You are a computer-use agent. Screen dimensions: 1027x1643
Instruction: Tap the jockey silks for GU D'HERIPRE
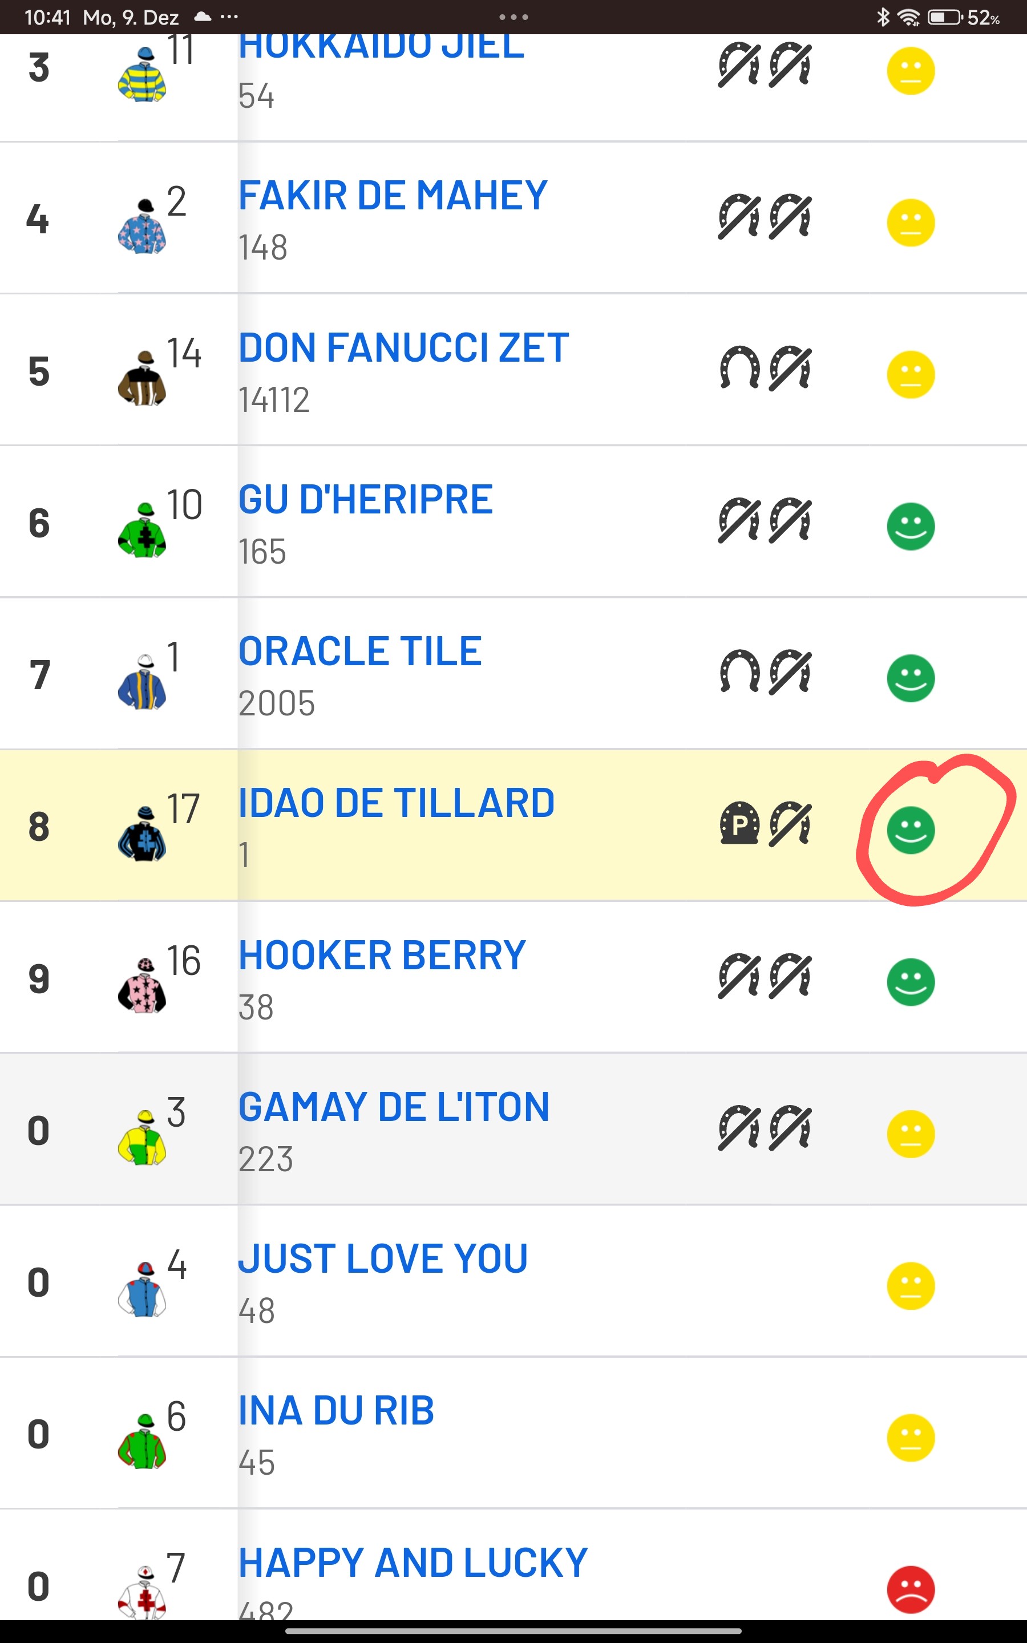pos(142,530)
